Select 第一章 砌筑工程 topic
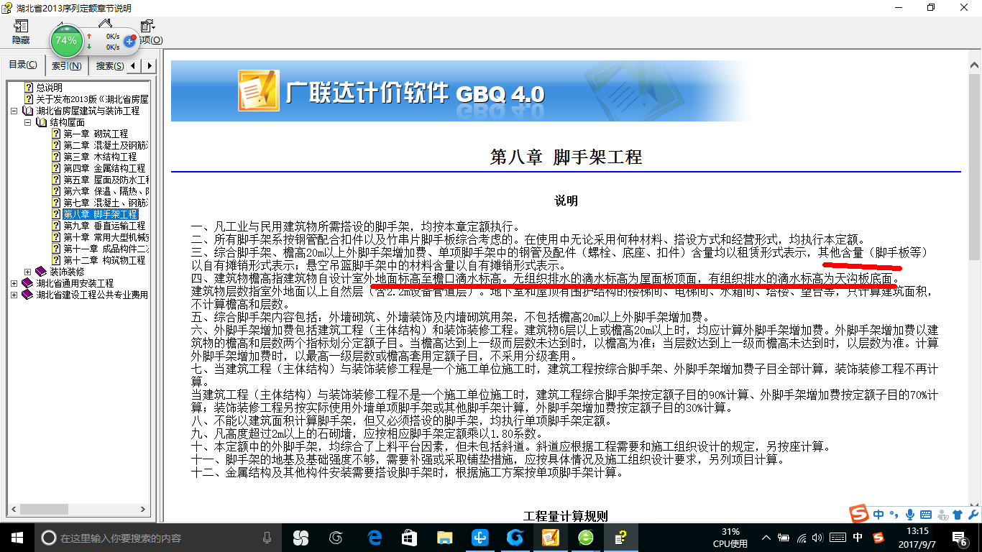Screen dimensions: 982x552 (x=96, y=134)
